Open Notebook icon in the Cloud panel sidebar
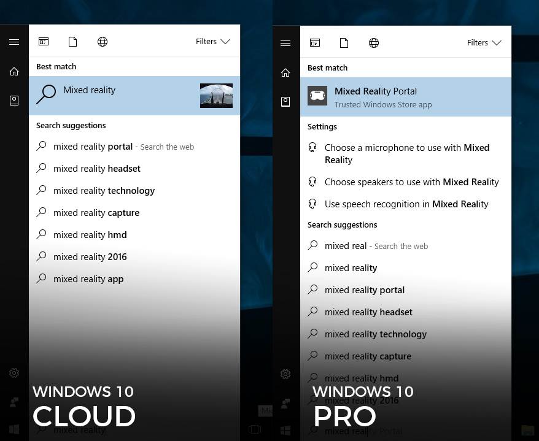The width and height of the screenshot is (539, 441). pyautogui.click(x=14, y=101)
